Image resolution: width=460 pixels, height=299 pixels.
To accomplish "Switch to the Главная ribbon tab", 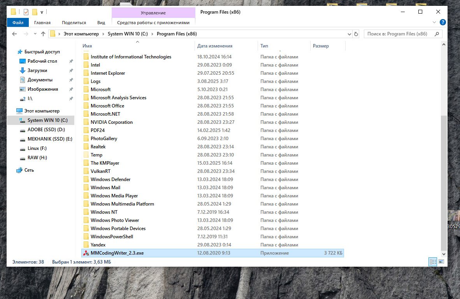I will 42,23.
